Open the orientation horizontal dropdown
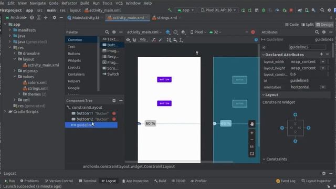Image resolution: width=336 pixels, height=189 pixels. [323, 87]
